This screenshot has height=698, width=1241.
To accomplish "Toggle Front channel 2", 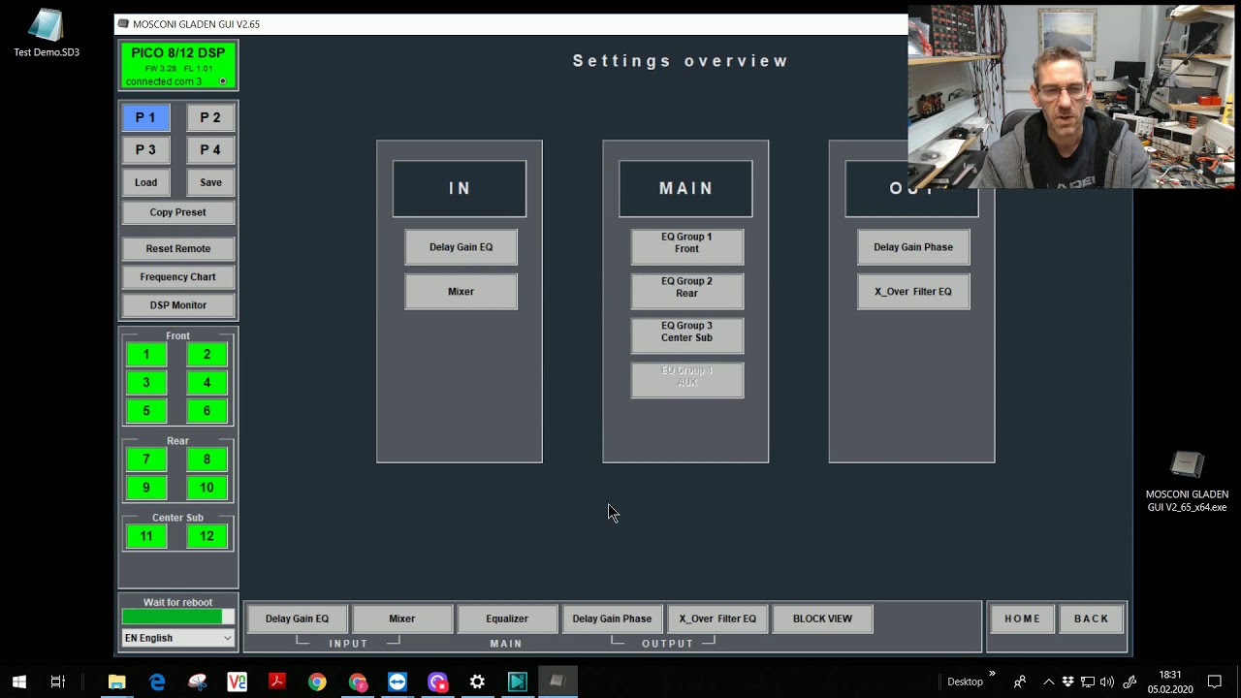I will coord(207,355).
